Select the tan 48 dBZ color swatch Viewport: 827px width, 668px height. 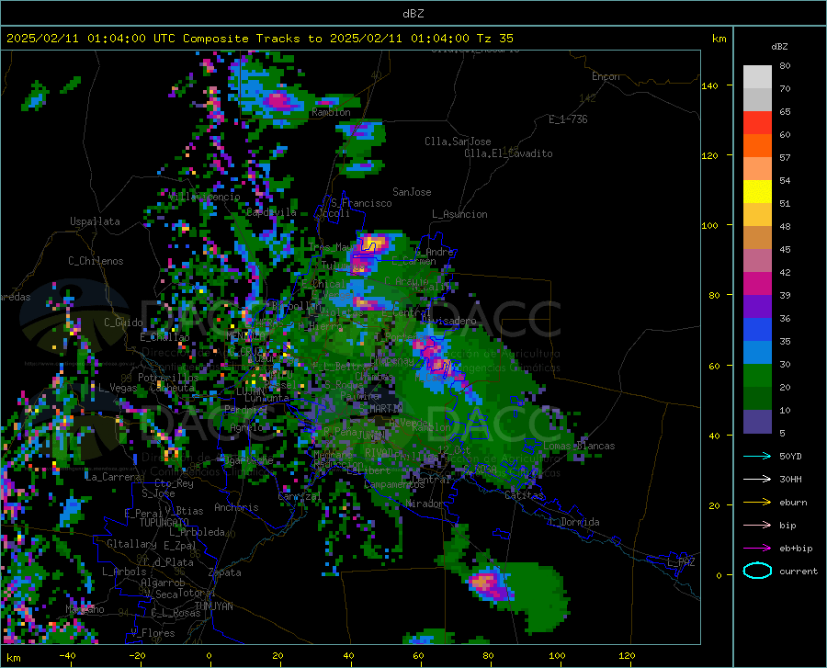tap(757, 238)
